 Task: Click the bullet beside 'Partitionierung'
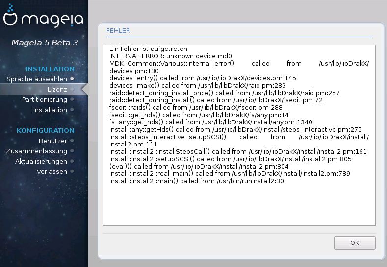(x=72, y=99)
